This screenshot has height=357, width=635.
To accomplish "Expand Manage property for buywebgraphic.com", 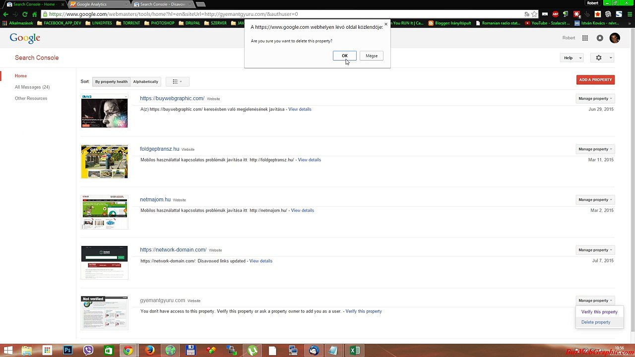I will coord(595,99).
